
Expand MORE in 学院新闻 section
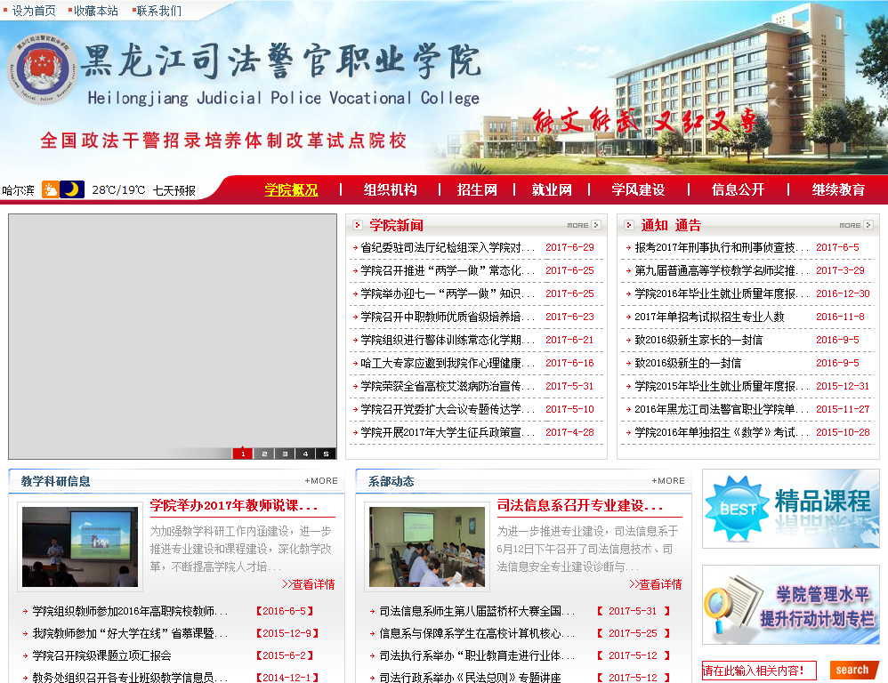[583, 225]
